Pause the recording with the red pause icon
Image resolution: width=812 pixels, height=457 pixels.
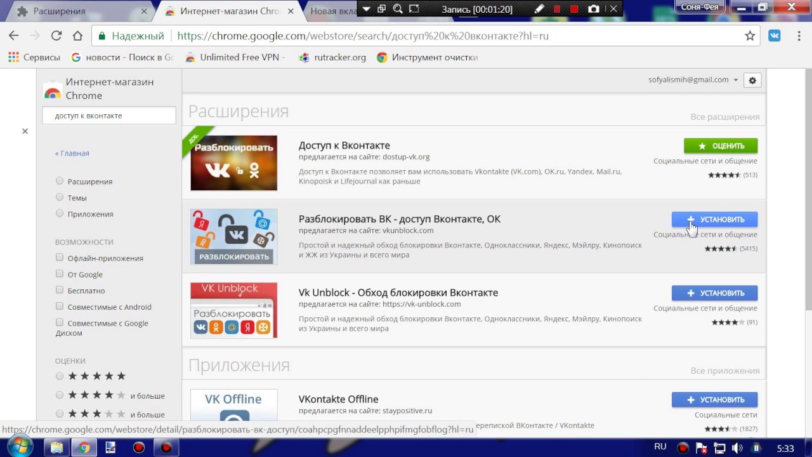click(557, 9)
